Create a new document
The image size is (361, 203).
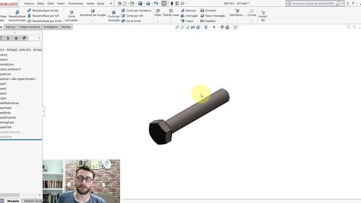pyautogui.click(x=125, y=3)
